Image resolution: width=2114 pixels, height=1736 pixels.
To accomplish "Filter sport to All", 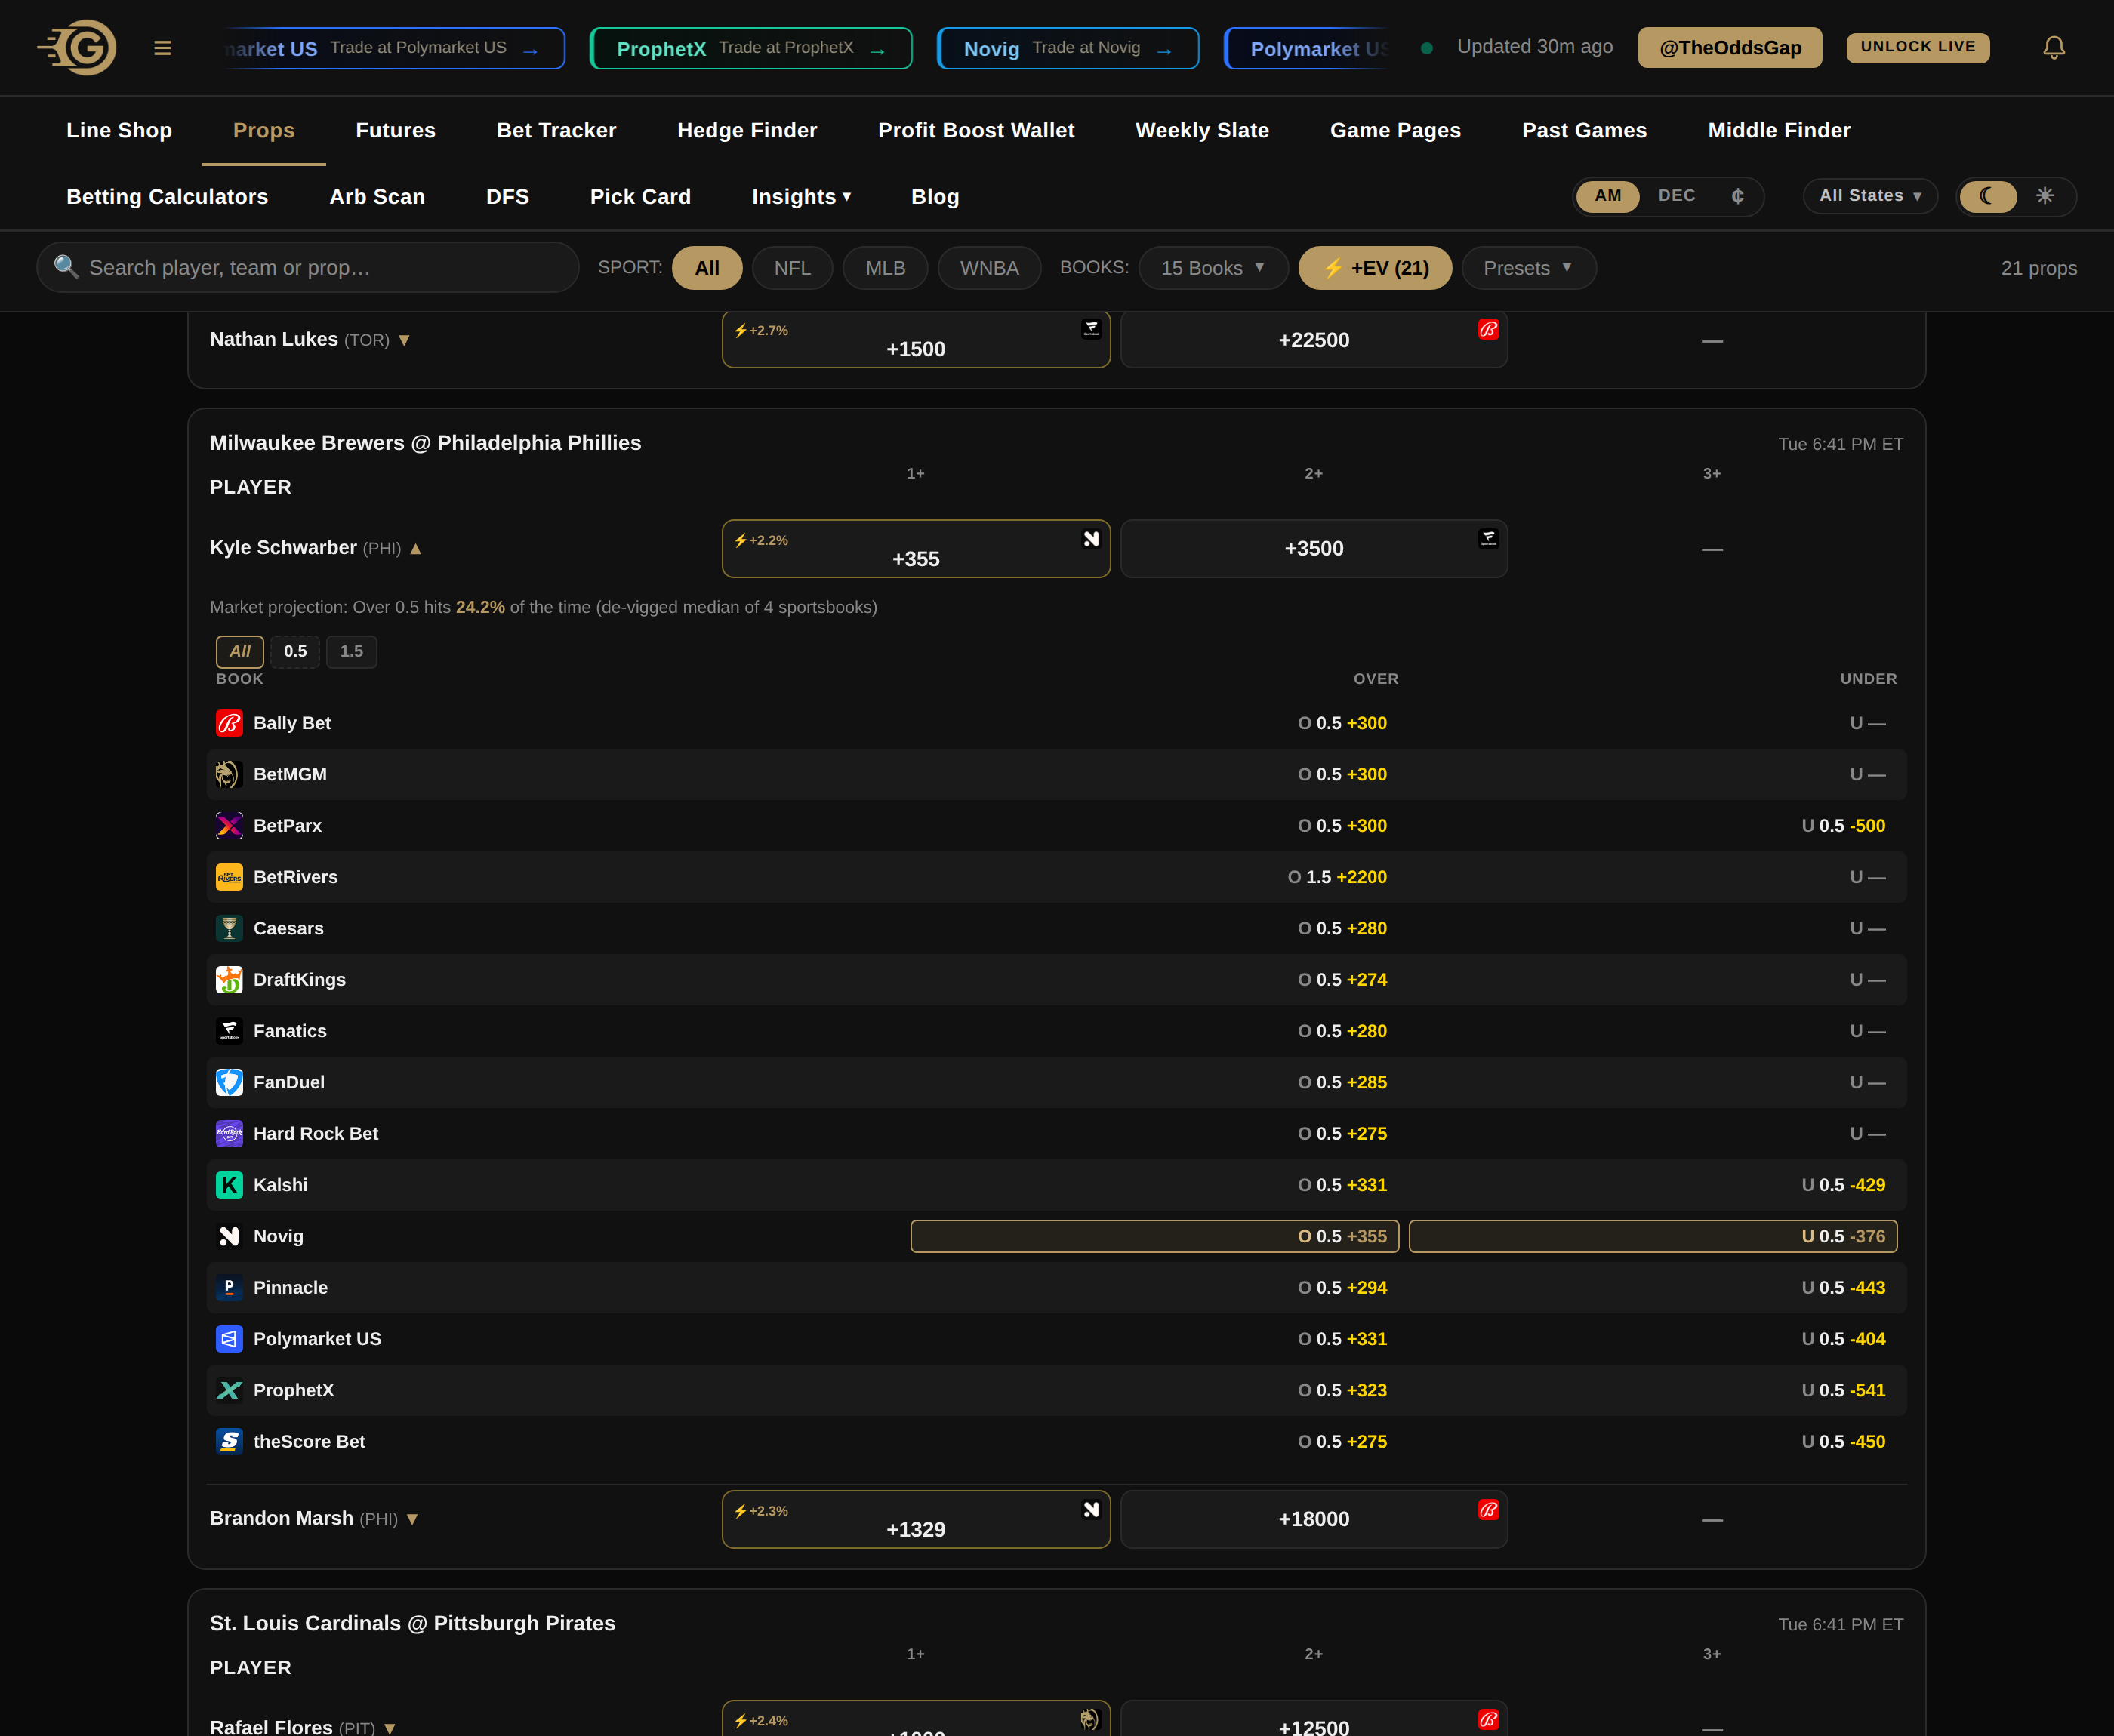I will [706, 268].
